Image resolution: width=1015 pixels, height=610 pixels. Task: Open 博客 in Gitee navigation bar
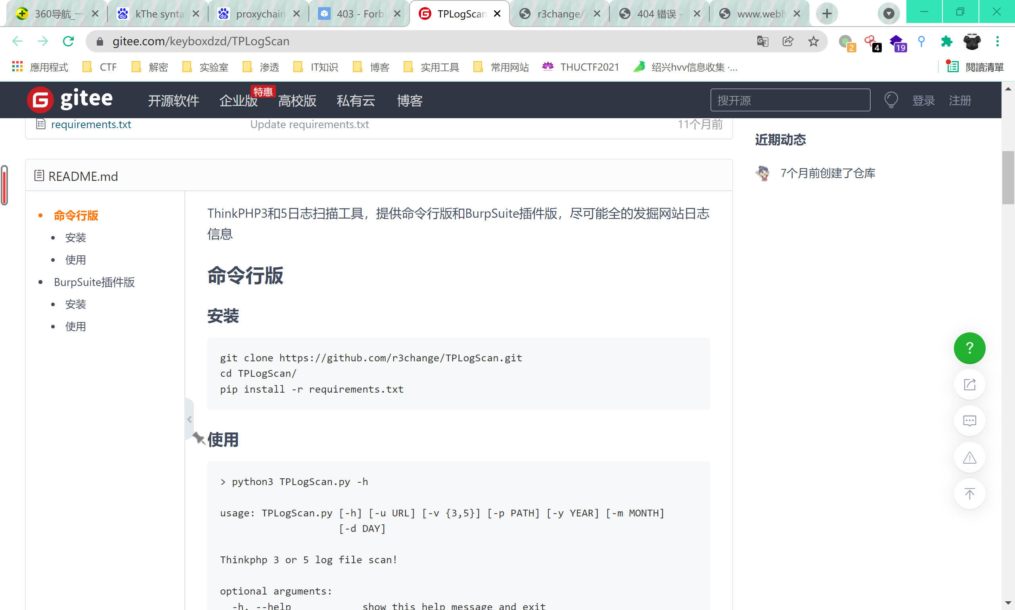pos(410,100)
